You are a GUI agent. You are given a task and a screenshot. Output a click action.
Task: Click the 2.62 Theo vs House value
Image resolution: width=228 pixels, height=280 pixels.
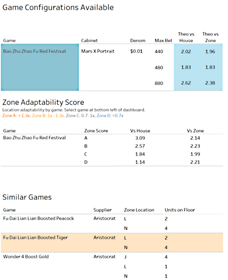click(x=186, y=83)
